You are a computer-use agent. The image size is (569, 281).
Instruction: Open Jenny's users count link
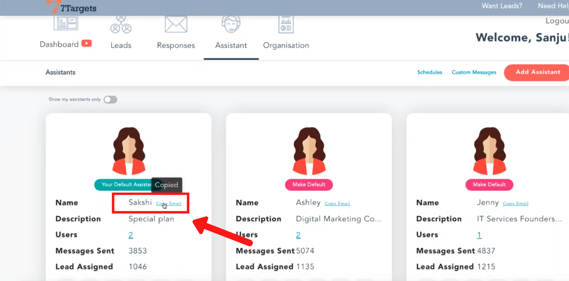point(479,235)
